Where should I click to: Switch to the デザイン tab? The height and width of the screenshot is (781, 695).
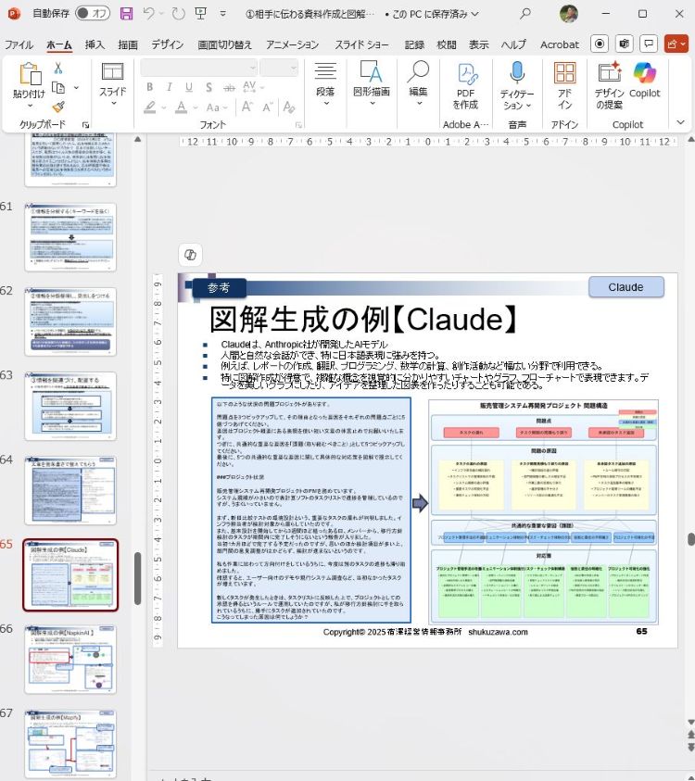[x=168, y=44]
